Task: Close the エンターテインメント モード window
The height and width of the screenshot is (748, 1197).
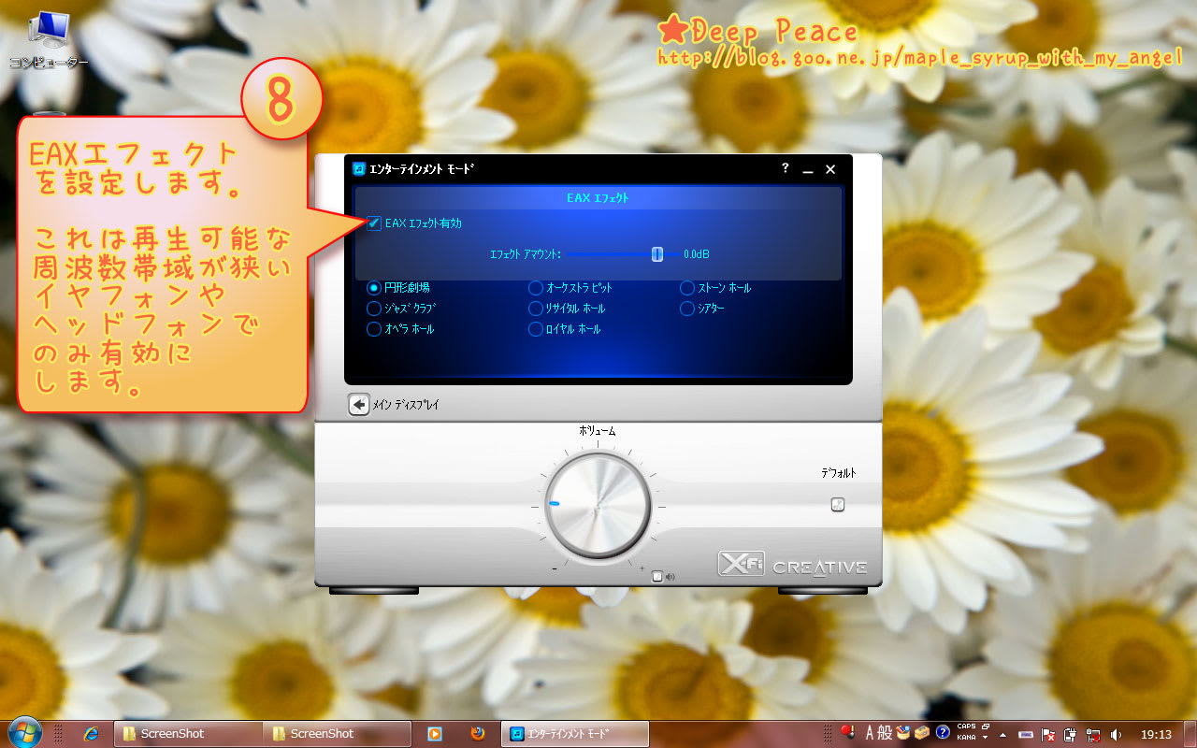Action: pyautogui.click(x=829, y=169)
